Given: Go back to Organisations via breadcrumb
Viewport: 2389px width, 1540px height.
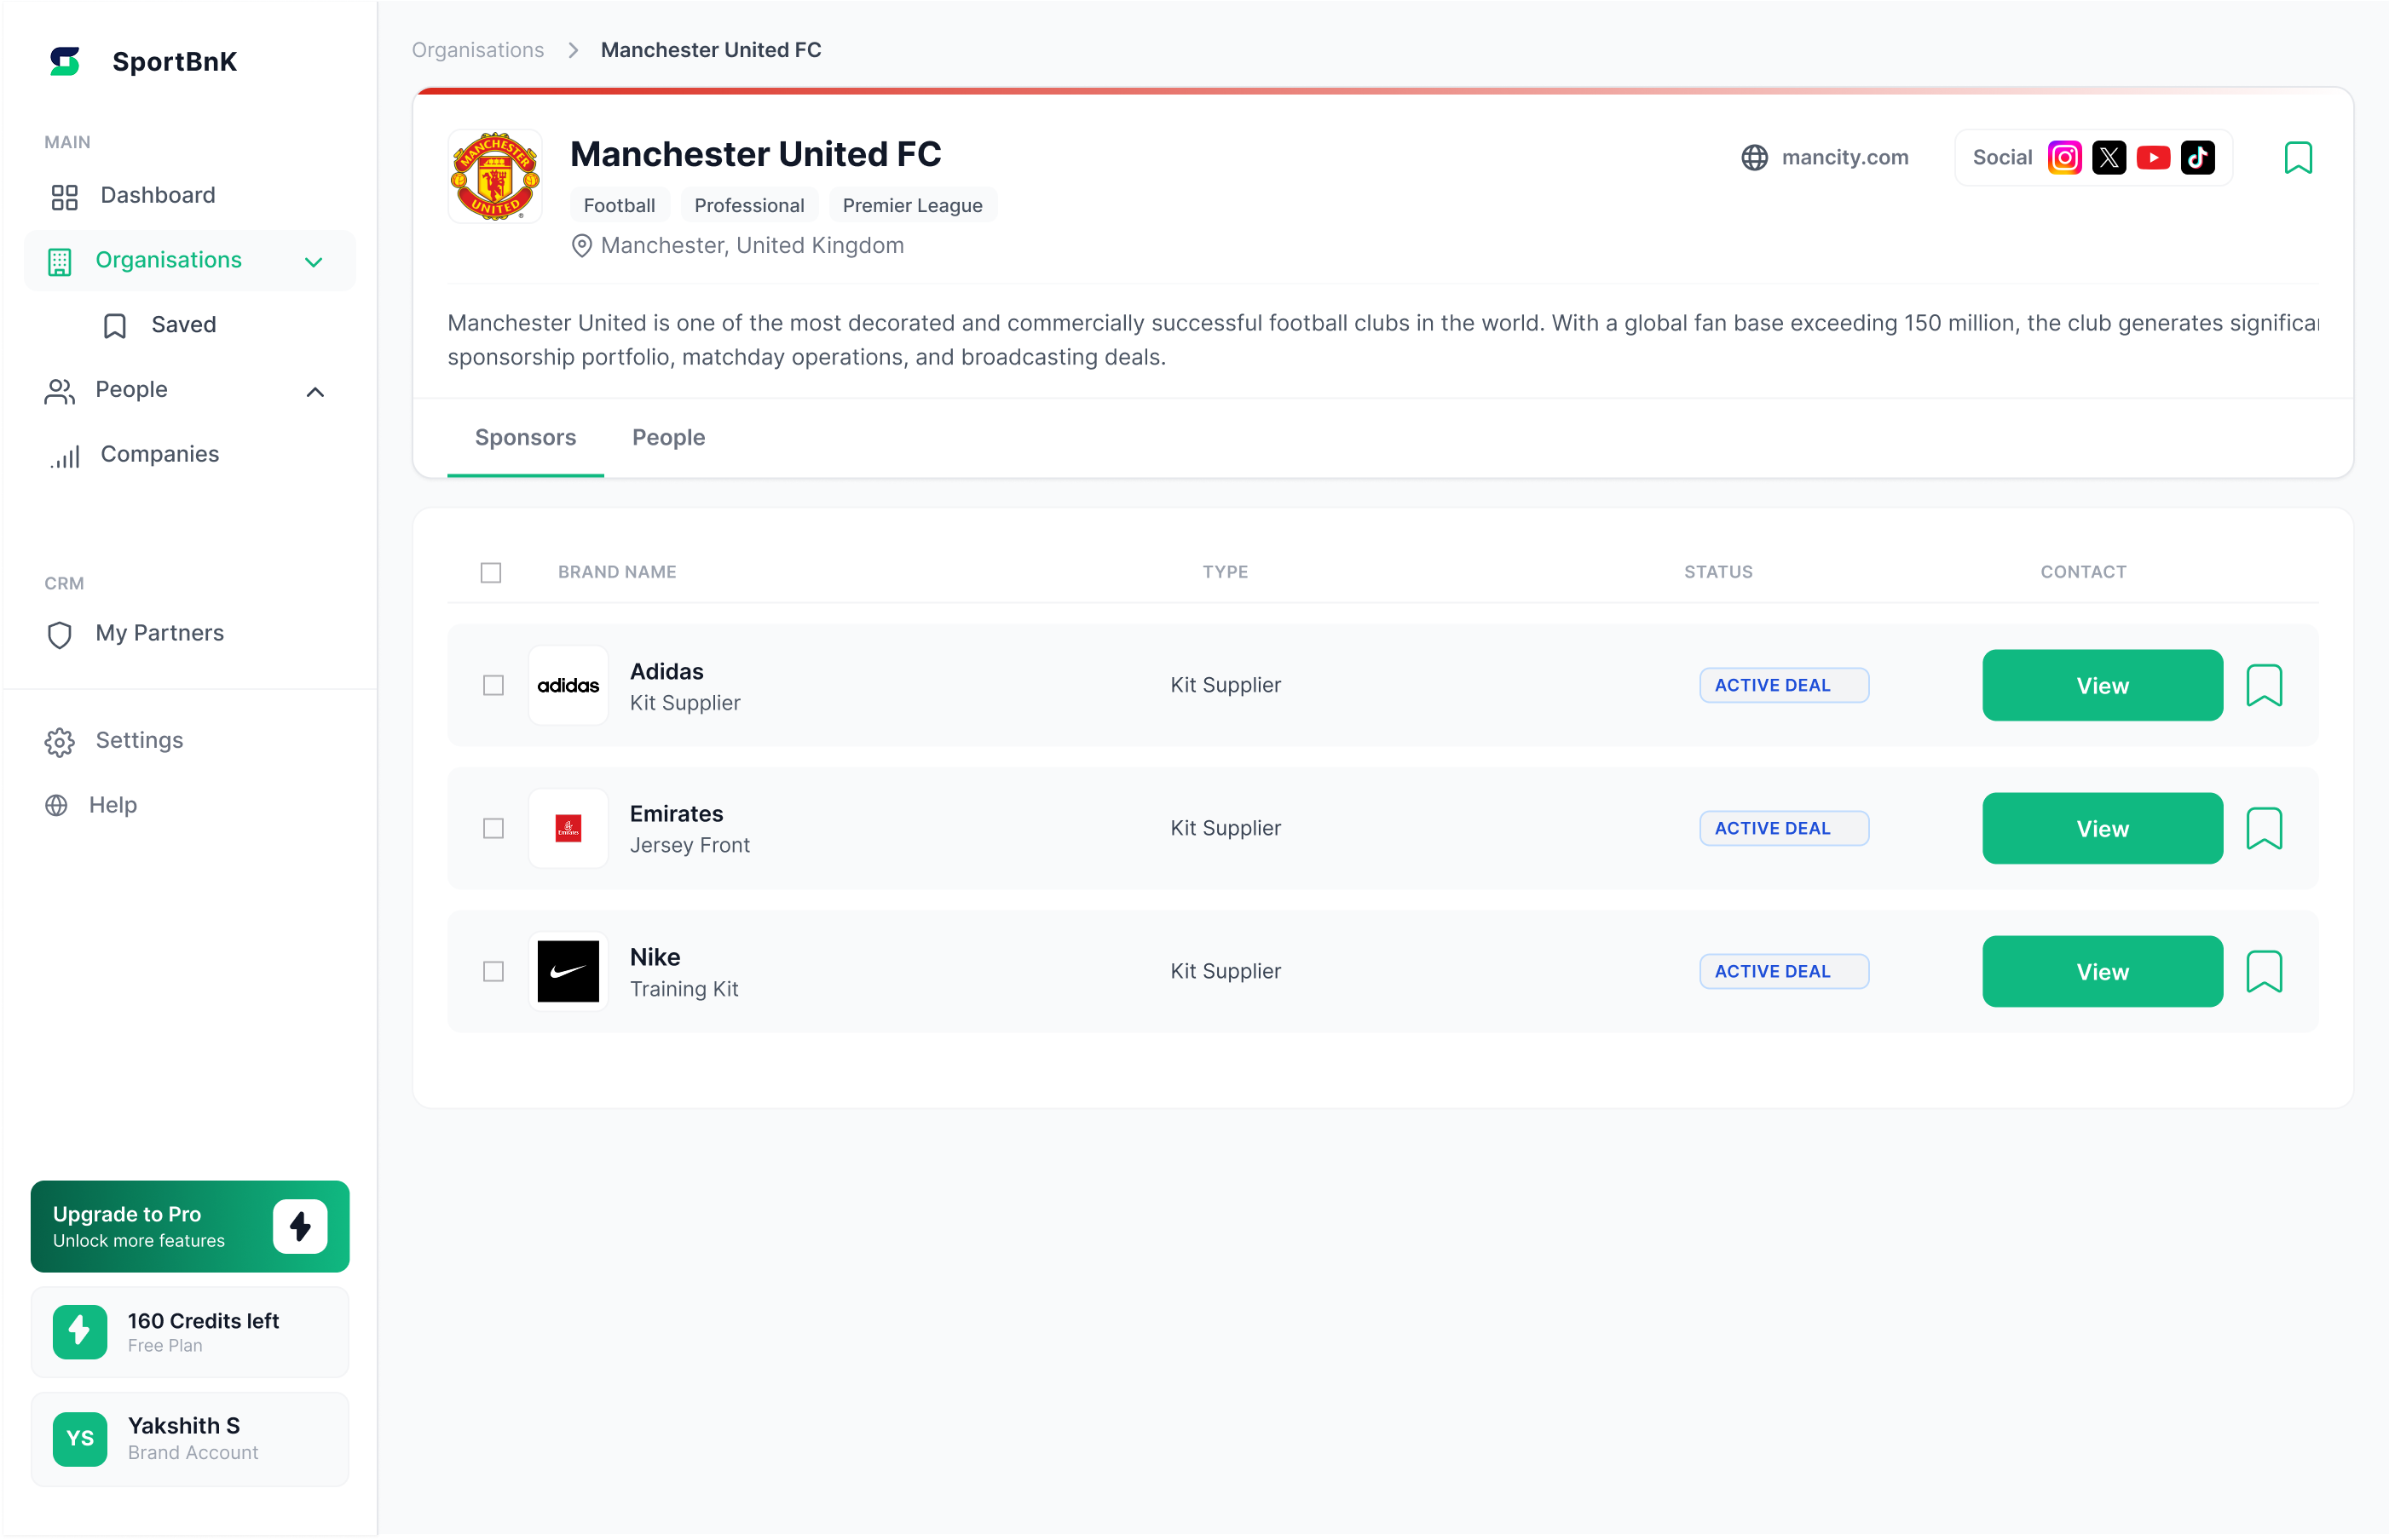Looking at the screenshot, I should coord(478,50).
